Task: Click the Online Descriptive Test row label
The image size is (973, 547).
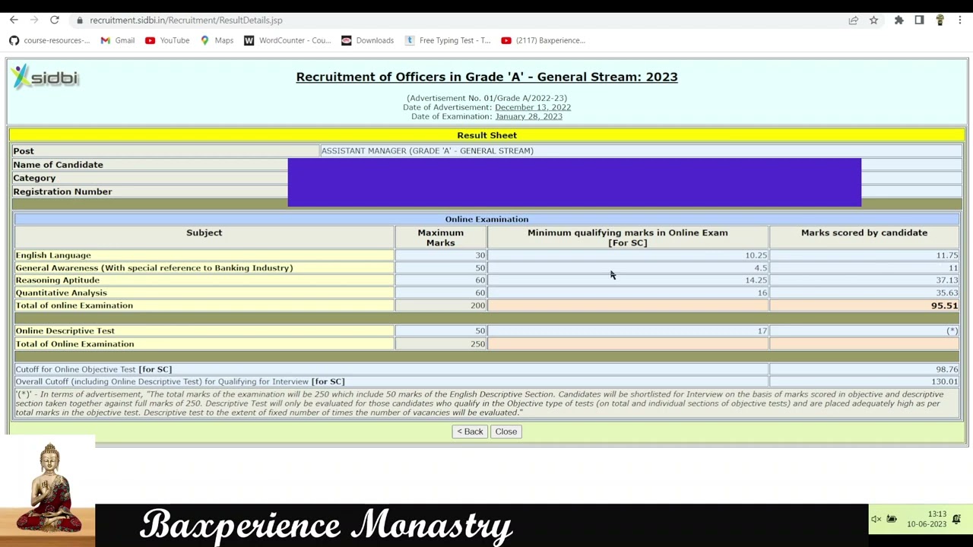Action: (65, 330)
